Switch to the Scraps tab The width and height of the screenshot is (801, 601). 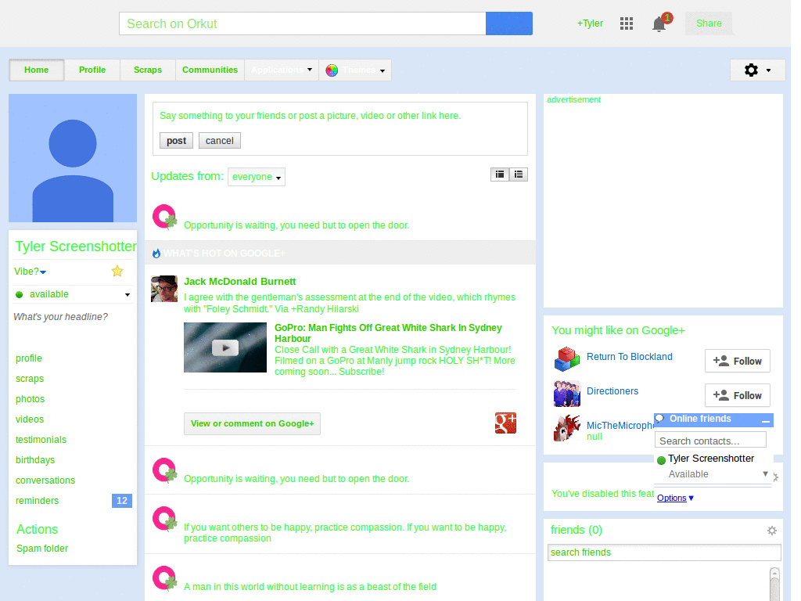148,70
